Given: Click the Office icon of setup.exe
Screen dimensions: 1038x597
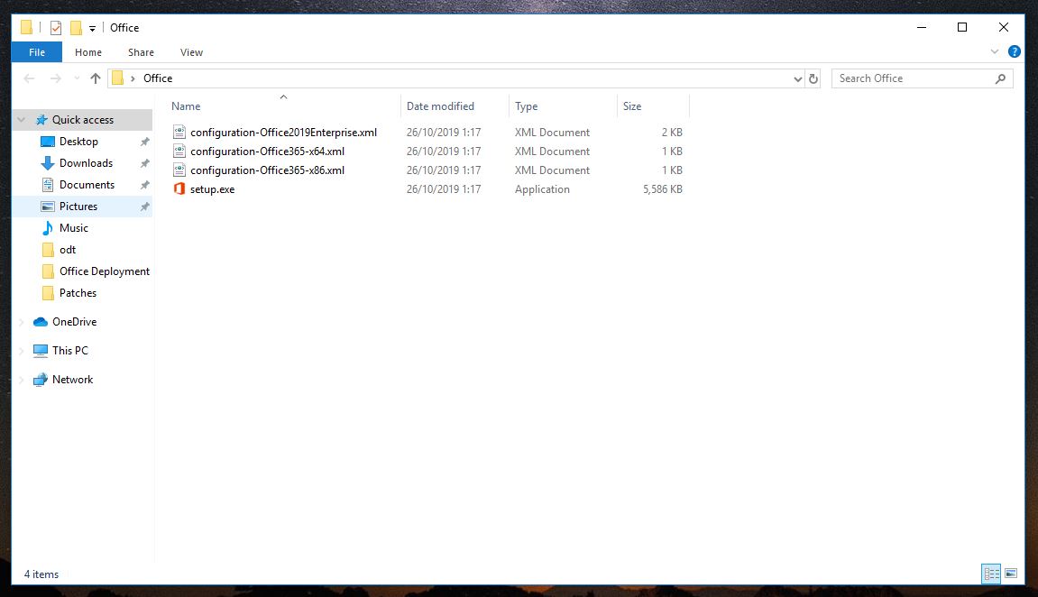Looking at the screenshot, I should click(x=179, y=189).
